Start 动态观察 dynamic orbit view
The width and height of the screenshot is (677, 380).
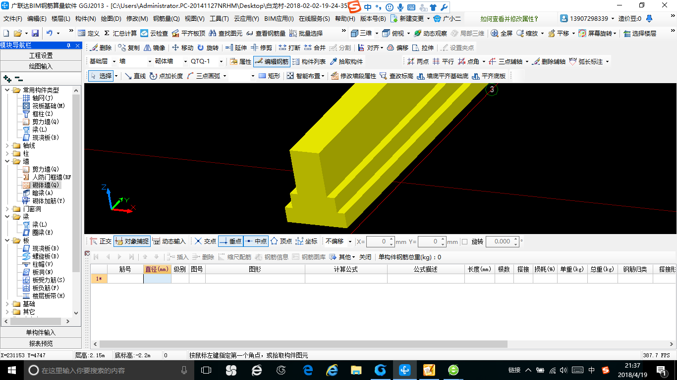[430, 33]
